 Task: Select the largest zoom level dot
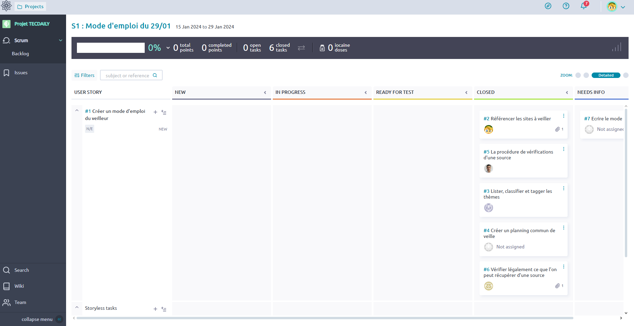[x=626, y=75]
